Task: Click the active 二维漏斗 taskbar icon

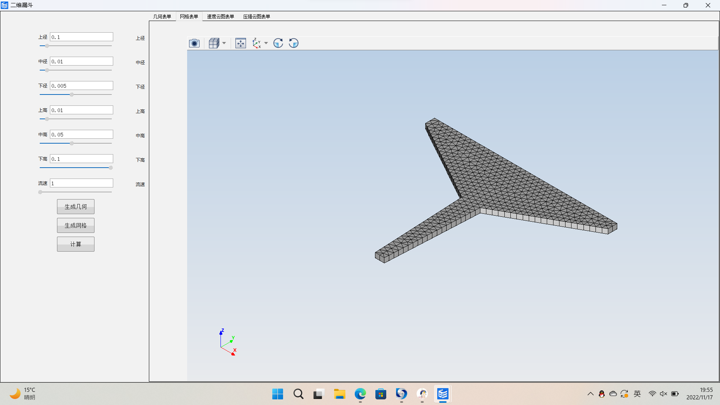Action: point(443,394)
